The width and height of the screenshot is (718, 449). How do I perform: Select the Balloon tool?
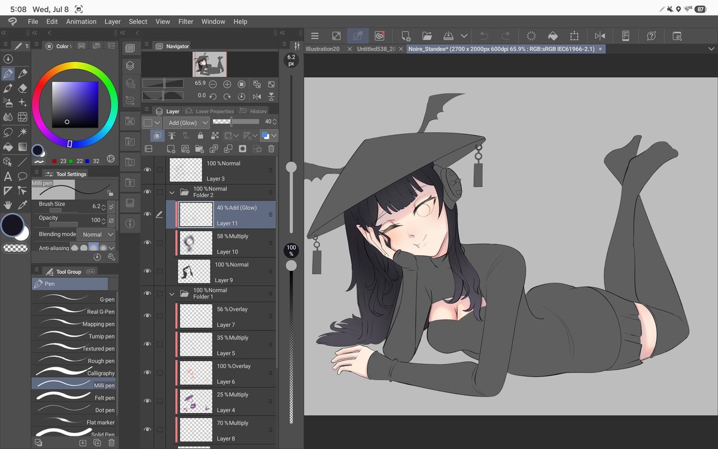coord(23,176)
